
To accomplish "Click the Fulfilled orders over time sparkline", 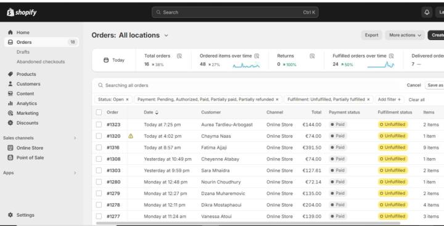I will click(381, 65).
